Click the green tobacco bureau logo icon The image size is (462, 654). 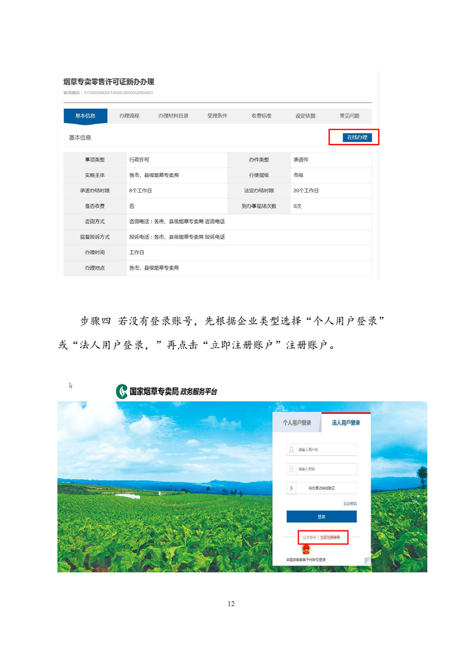pos(121,392)
